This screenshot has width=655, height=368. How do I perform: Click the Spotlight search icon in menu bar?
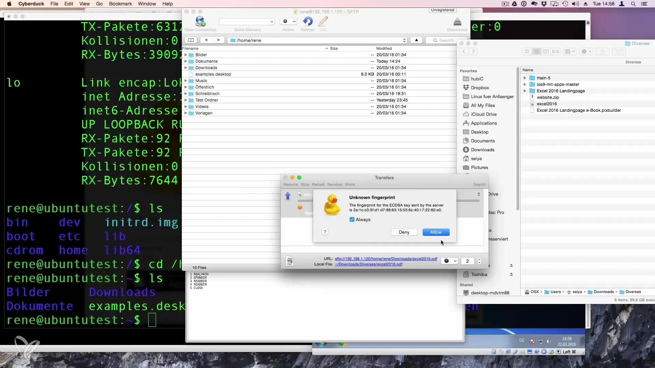pyautogui.click(x=633, y=4)
